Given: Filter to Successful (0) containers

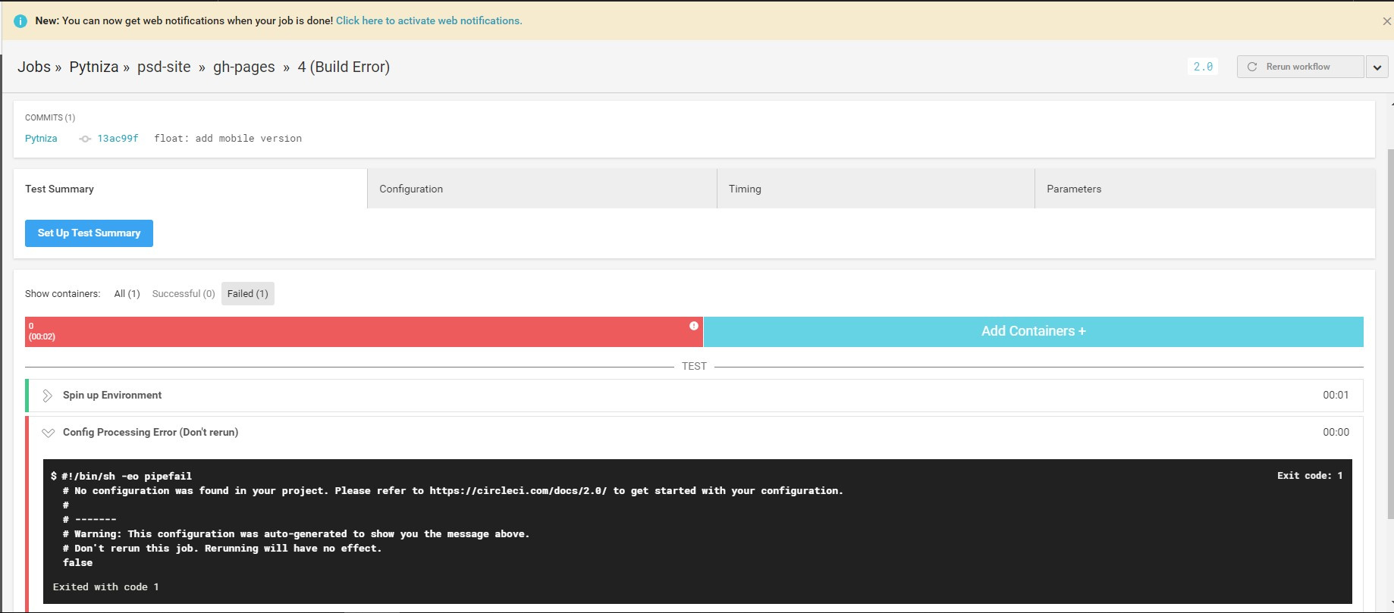Looking at the screenshot, I should click(184, 294).
